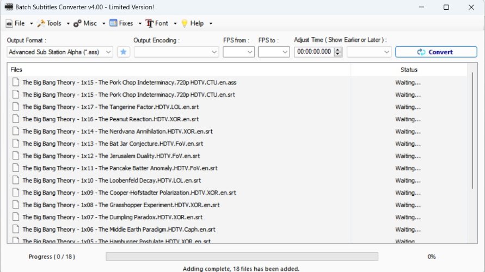This screenshot has width=485, height=272.
Task: Click file icon of Dumpling Paradox subtitle
Action: (16, 217)
